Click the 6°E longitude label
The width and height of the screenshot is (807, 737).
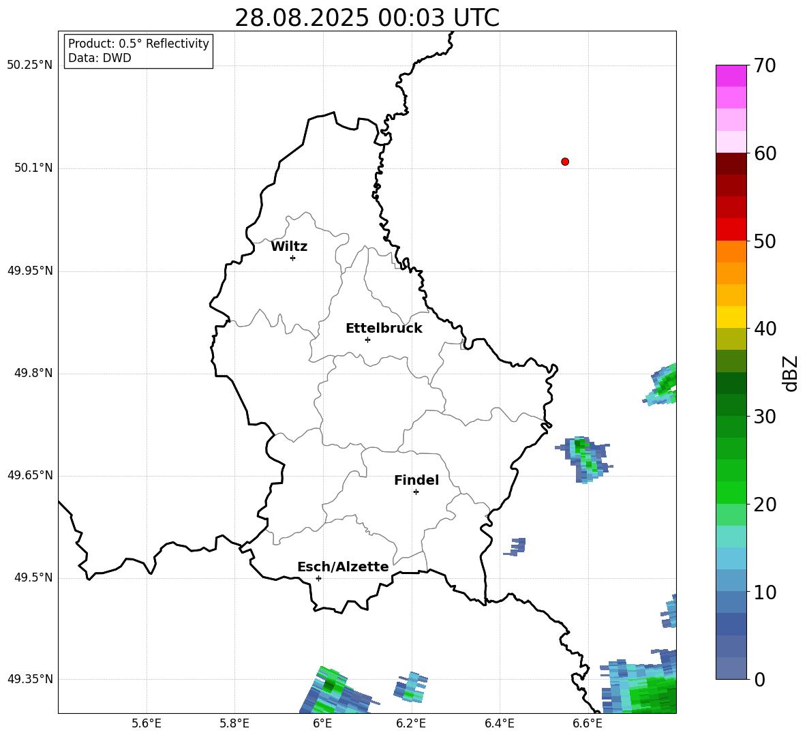[322, 723]
